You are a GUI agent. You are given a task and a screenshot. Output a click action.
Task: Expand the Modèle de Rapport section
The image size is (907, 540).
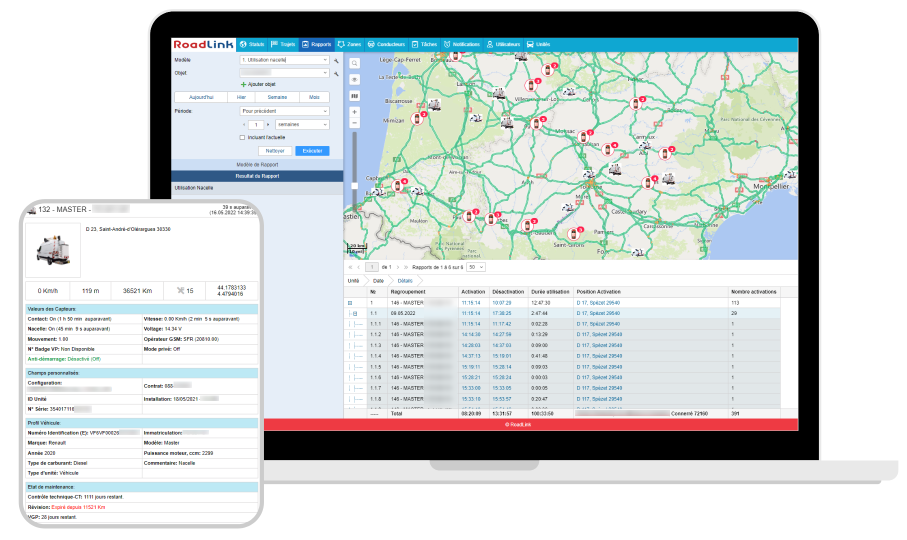pos(257,164)
